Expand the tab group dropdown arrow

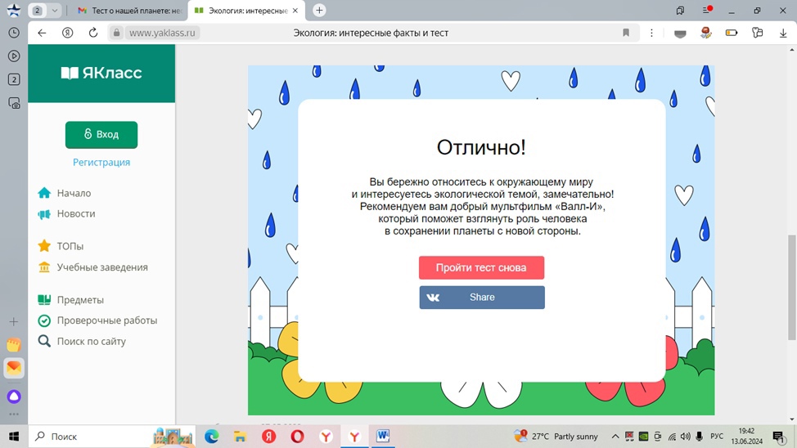pyautogui.click(x=54, y=10)
